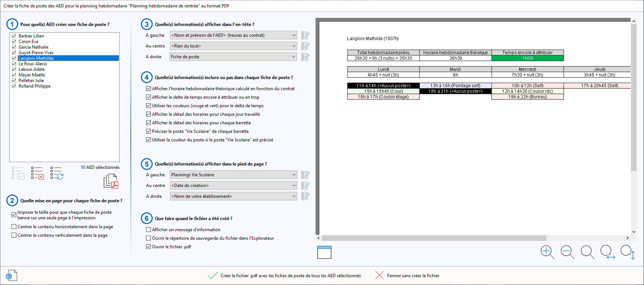The height and width of the screenshot is (285, 644).
Task: Fit the preview to page height
Action: coord(628,252)
